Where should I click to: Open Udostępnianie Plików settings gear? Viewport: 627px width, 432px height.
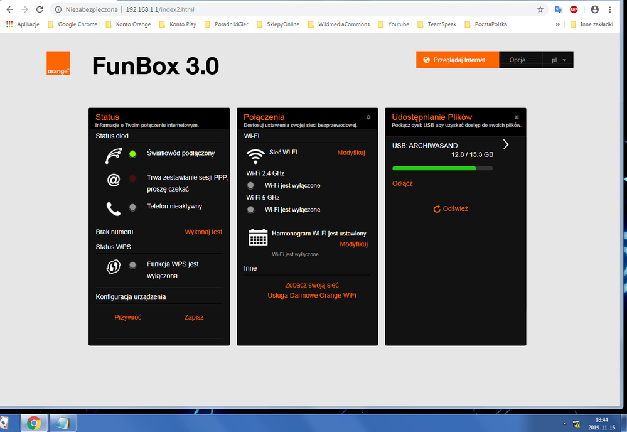pos(517,117)
